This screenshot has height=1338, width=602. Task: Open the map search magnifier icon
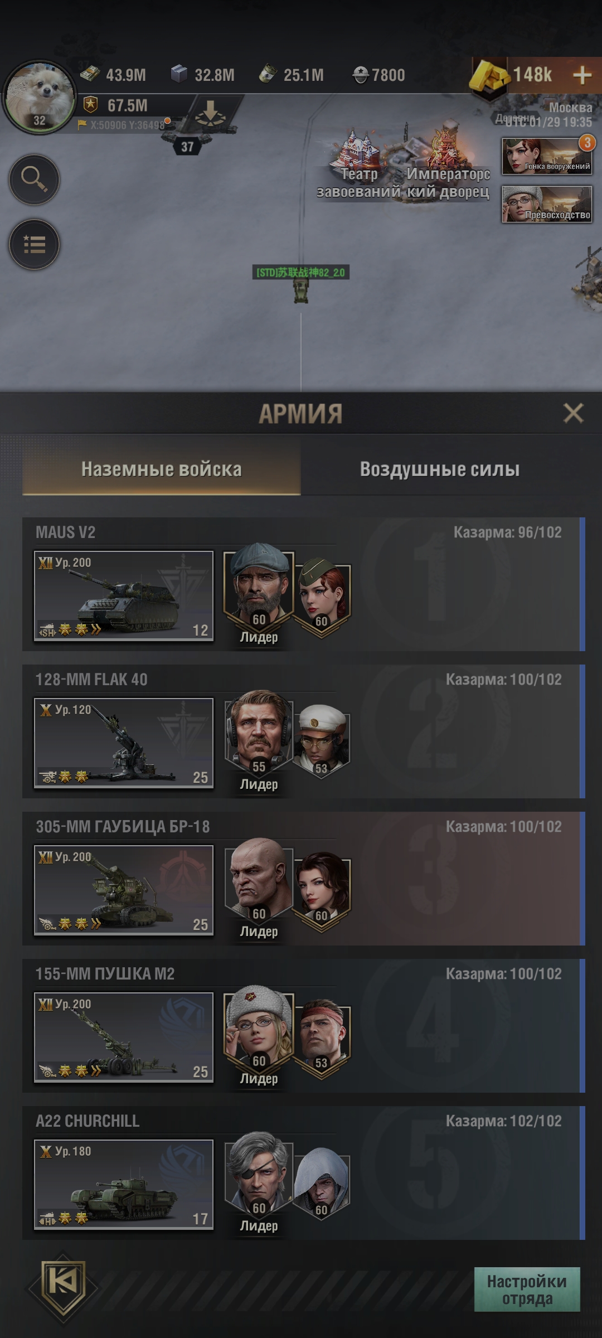click(34, 180)
